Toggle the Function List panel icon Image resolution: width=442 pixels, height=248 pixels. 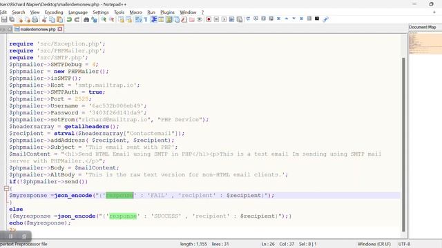pyautogui.click(x=184, y=19)
